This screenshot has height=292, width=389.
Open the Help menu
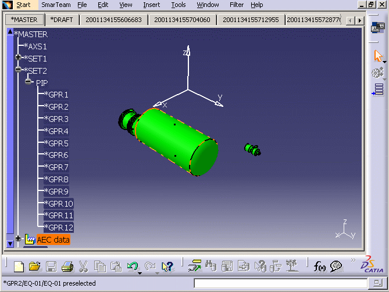[256, 5]
